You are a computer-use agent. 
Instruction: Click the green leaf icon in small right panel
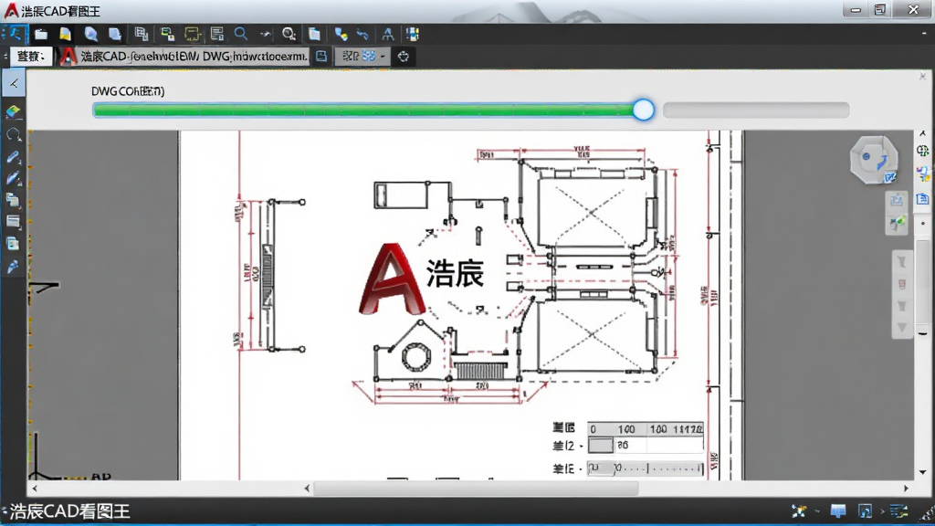[x=897, y=224]
